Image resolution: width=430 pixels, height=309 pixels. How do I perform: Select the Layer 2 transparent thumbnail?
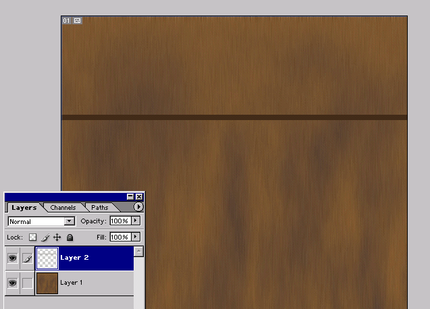pos(47,258)
